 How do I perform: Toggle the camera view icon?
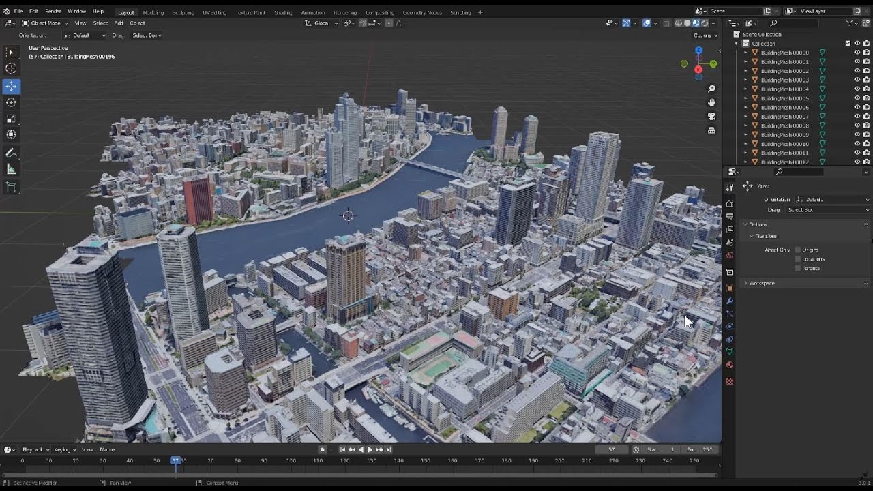711,117
